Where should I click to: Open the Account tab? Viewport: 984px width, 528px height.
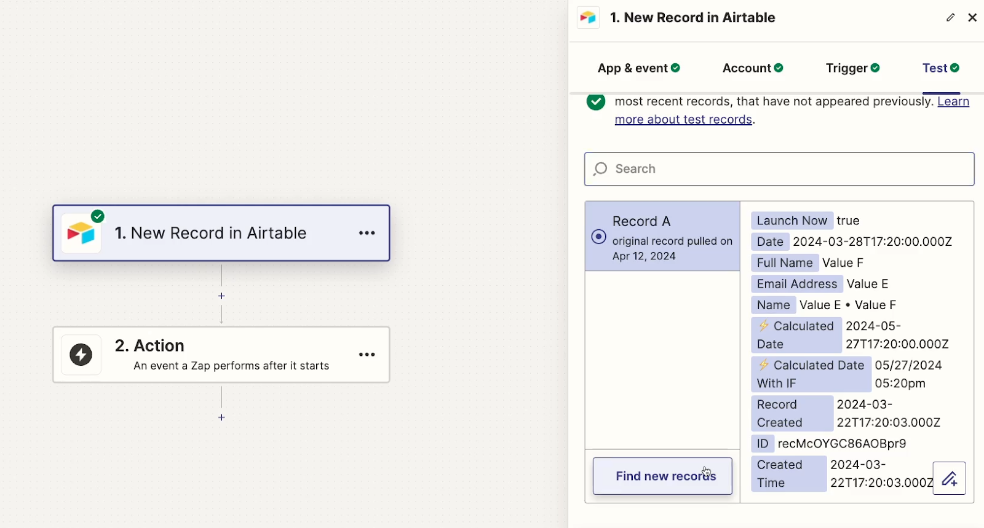(x=753, y=68)
